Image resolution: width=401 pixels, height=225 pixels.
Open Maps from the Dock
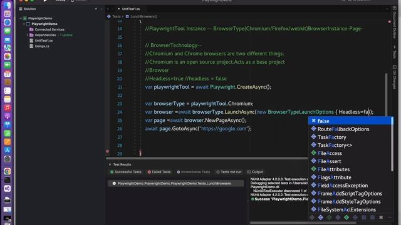pos(7,48)
